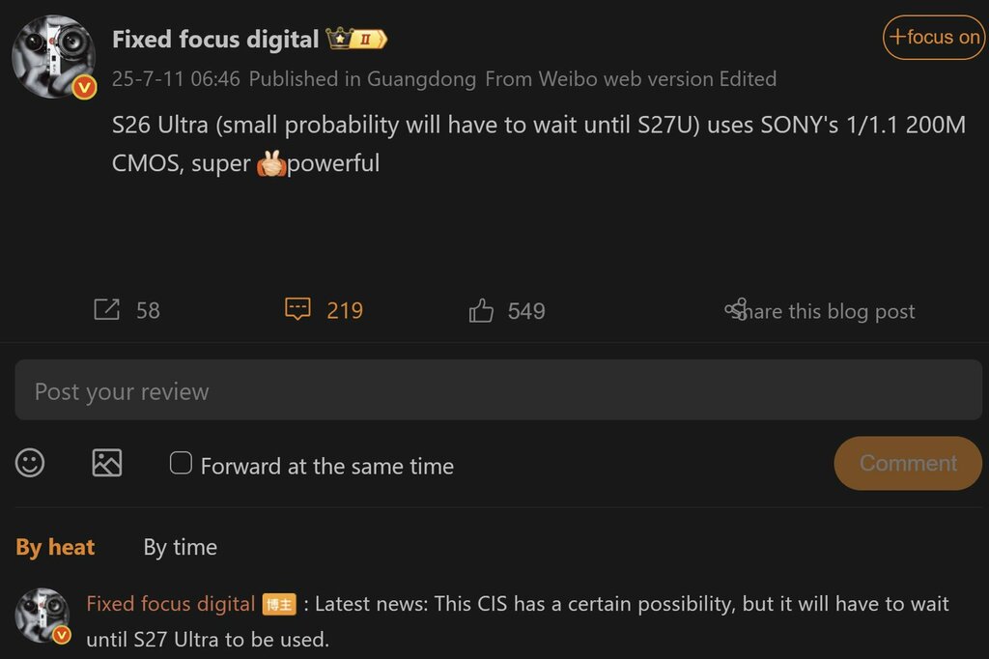Image resolution: width=989 pixels, height=659 pixels.
Task: Open commenter Fixed focus digital name link
Action: click(x=170, y=604)
